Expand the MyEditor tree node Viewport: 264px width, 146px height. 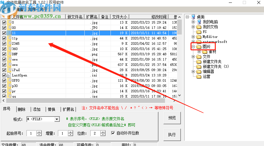click(x=193, y=37)
